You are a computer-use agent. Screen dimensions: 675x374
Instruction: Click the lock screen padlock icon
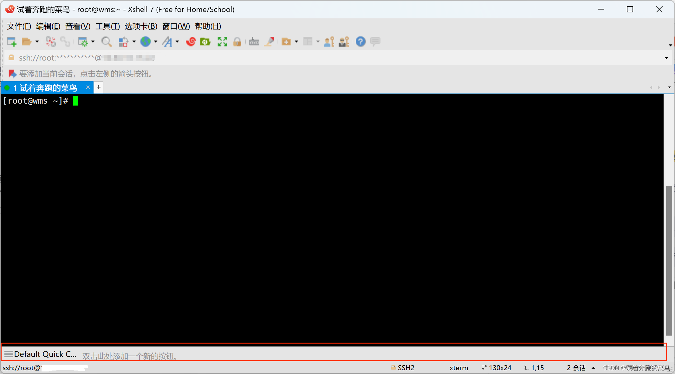click(x=237, y=42)
